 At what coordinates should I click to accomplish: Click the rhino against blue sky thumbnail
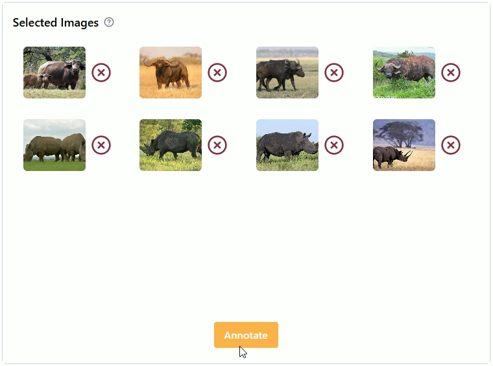[287, 145]
